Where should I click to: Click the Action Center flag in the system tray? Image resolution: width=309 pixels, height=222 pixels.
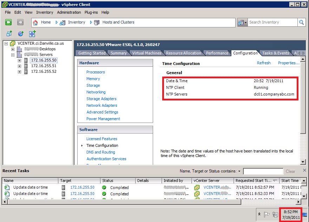[266, 214]
